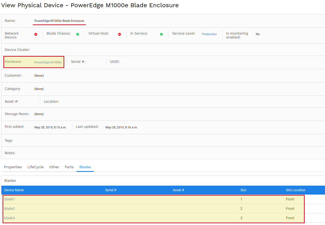Open the Parts tab
Image resolution: width=325 pixels, height=225 pixels.
point(69,167)
